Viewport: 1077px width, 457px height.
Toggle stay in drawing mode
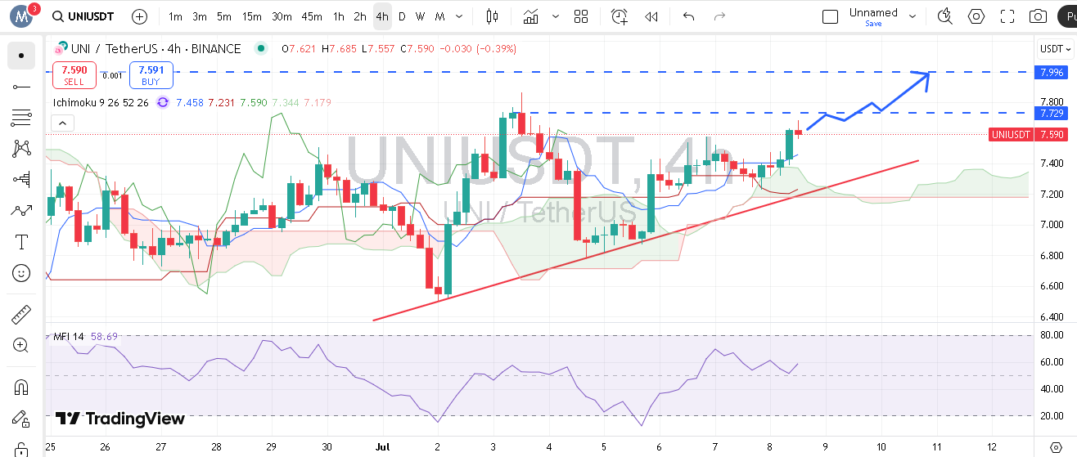click(x=21, y=418)
